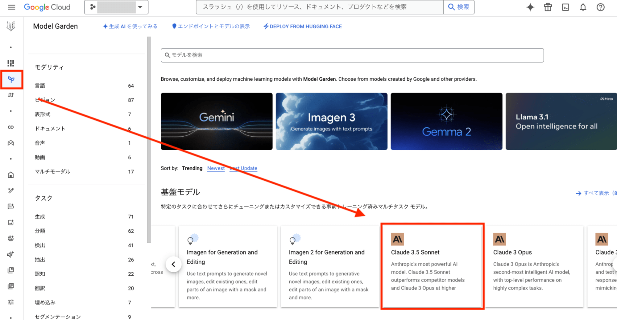Open the Gemini banner thumbnail

click(x=217, y=121)
